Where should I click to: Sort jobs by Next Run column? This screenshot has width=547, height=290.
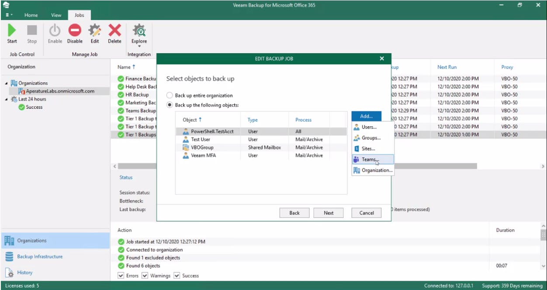(447, 67)
